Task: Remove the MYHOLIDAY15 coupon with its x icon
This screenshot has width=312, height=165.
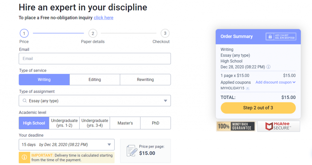Action: [x=247, y=88]
